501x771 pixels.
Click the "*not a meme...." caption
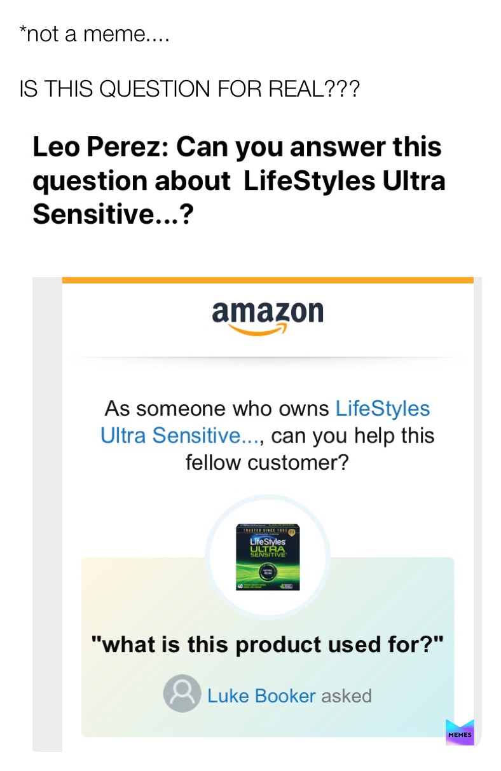point(95,35)
